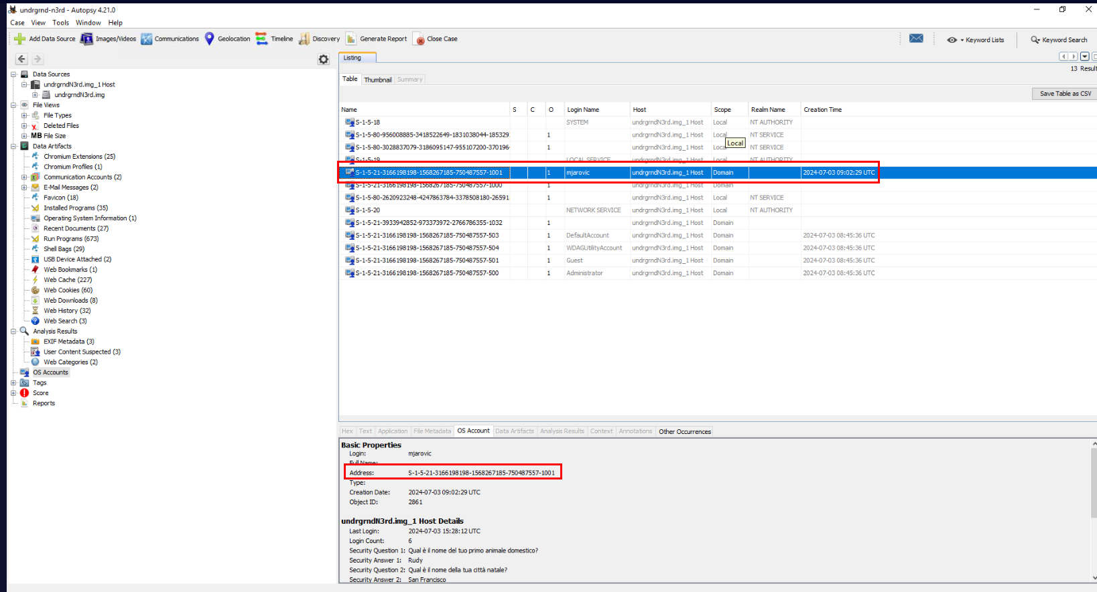Click the Web Cookies cookie icon
1097x592 pixels.
click(x=36, y=290)
